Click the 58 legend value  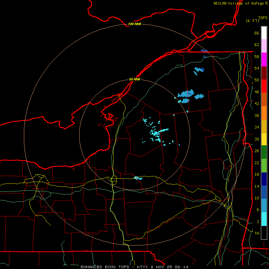pyautogui.click(x=257, y=56)
